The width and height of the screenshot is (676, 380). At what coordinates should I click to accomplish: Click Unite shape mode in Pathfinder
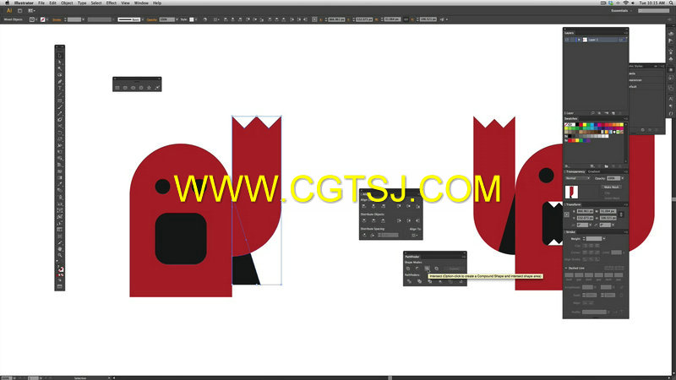(408, 269)
